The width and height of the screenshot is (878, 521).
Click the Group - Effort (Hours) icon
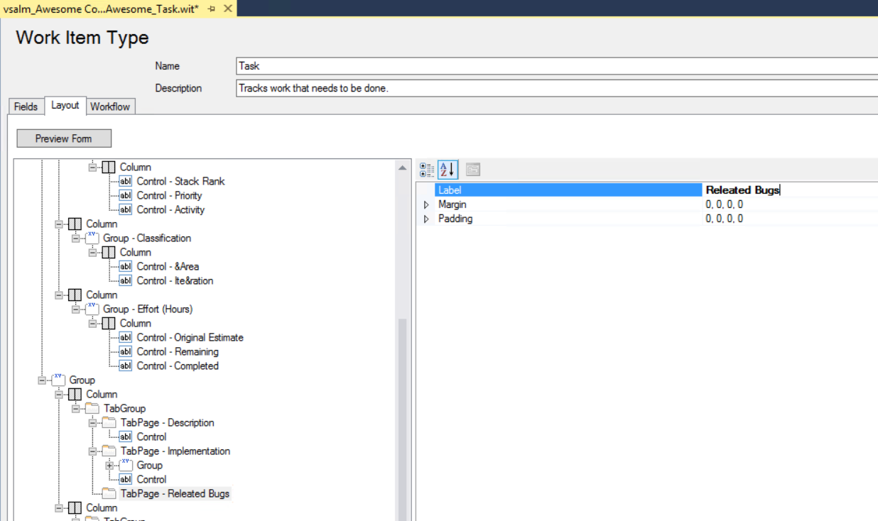tap(92, 309)
